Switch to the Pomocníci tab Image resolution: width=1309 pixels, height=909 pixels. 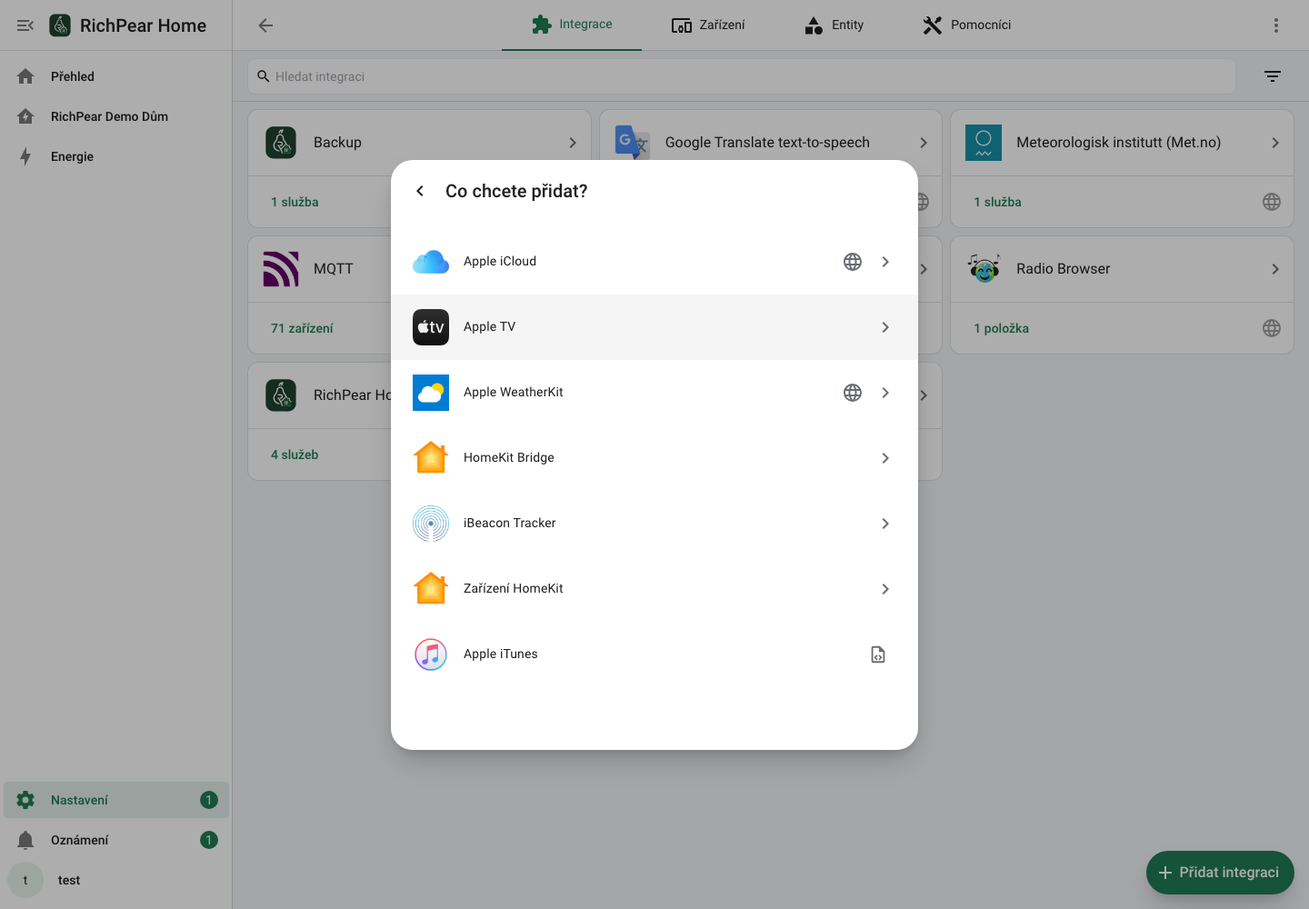[x=966, y=25]
